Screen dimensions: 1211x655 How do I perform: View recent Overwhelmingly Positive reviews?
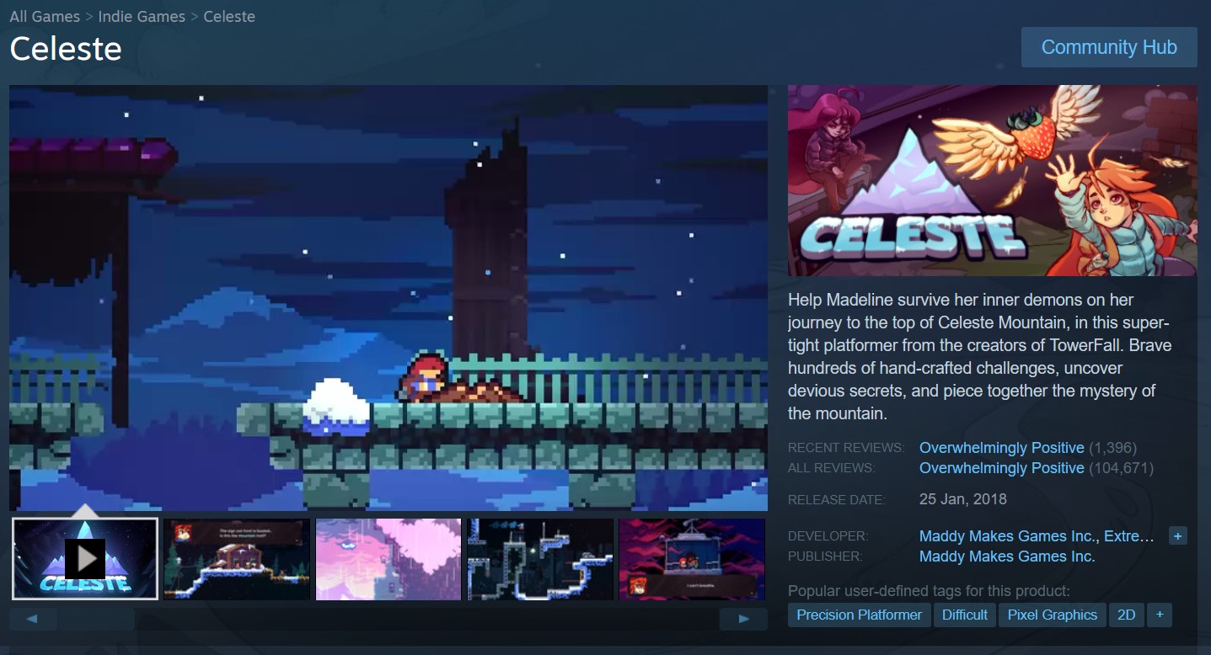1001,448
